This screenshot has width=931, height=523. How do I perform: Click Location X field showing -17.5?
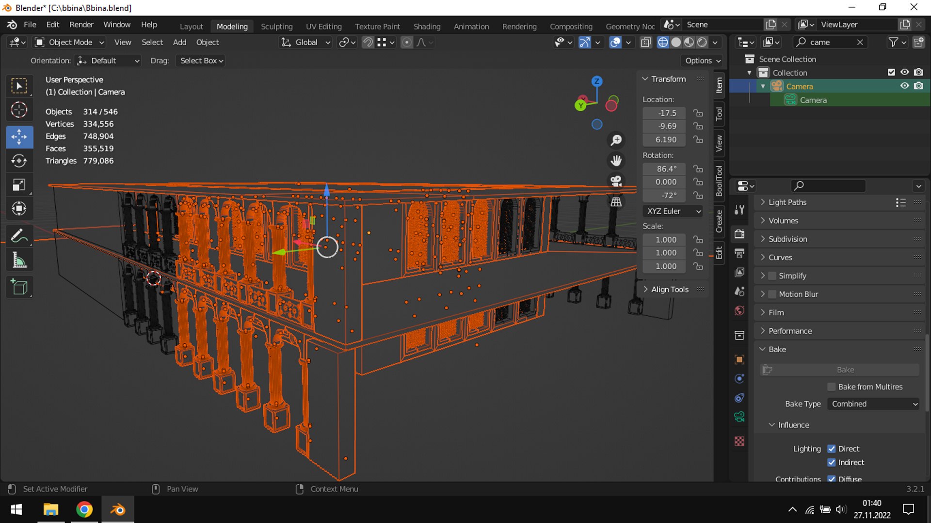664,113
